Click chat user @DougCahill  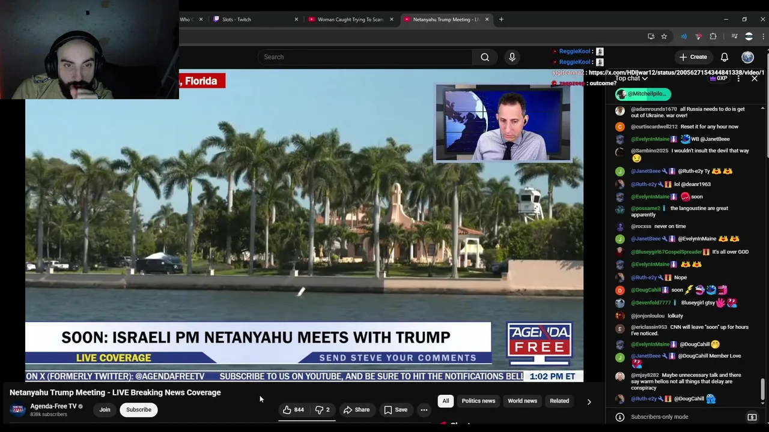click(646, 290)
